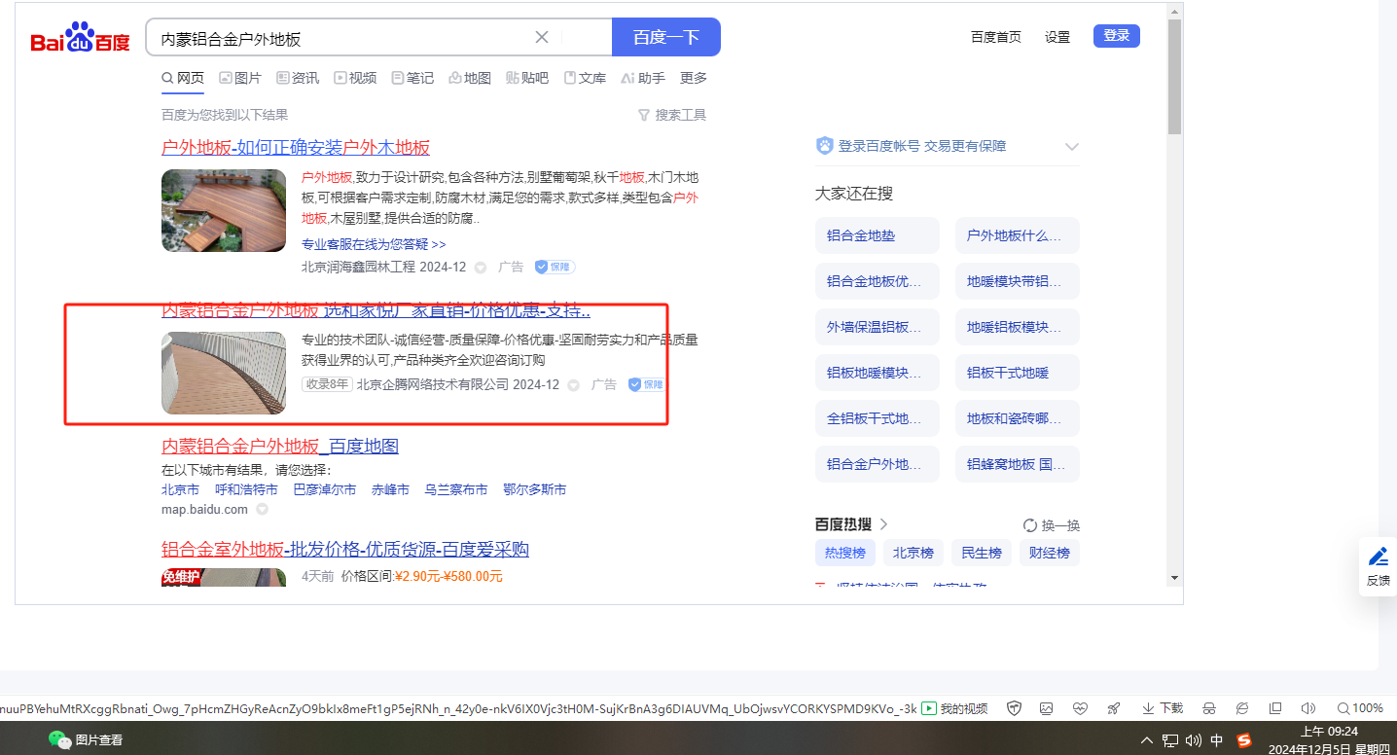Show hidden system tray icons

coord(1147,740)
